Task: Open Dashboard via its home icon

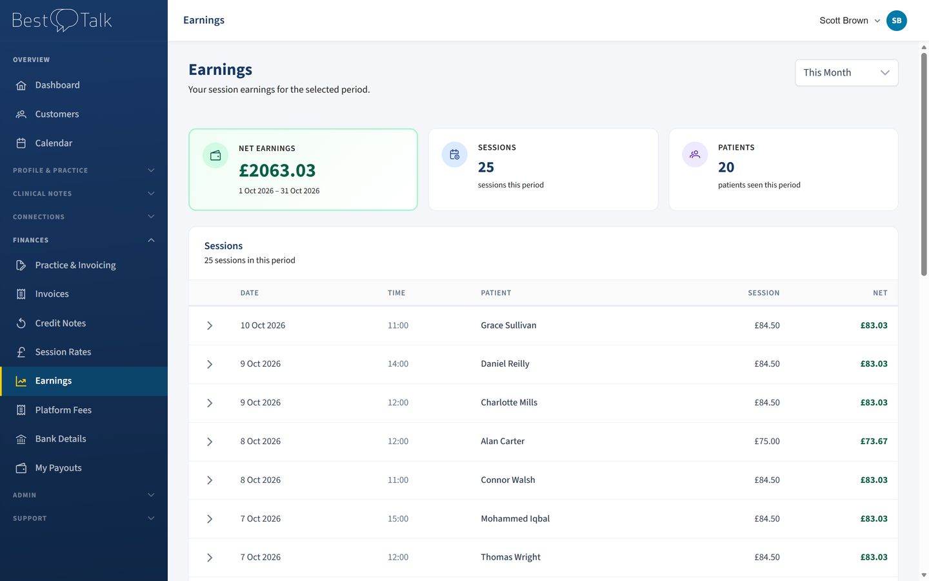Action: click(x=21, y=85)
